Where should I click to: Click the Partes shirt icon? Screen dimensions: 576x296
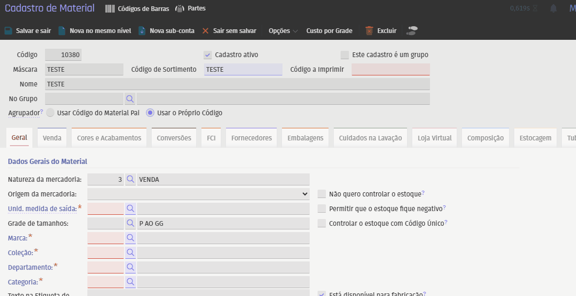click(x=179, y=8)
